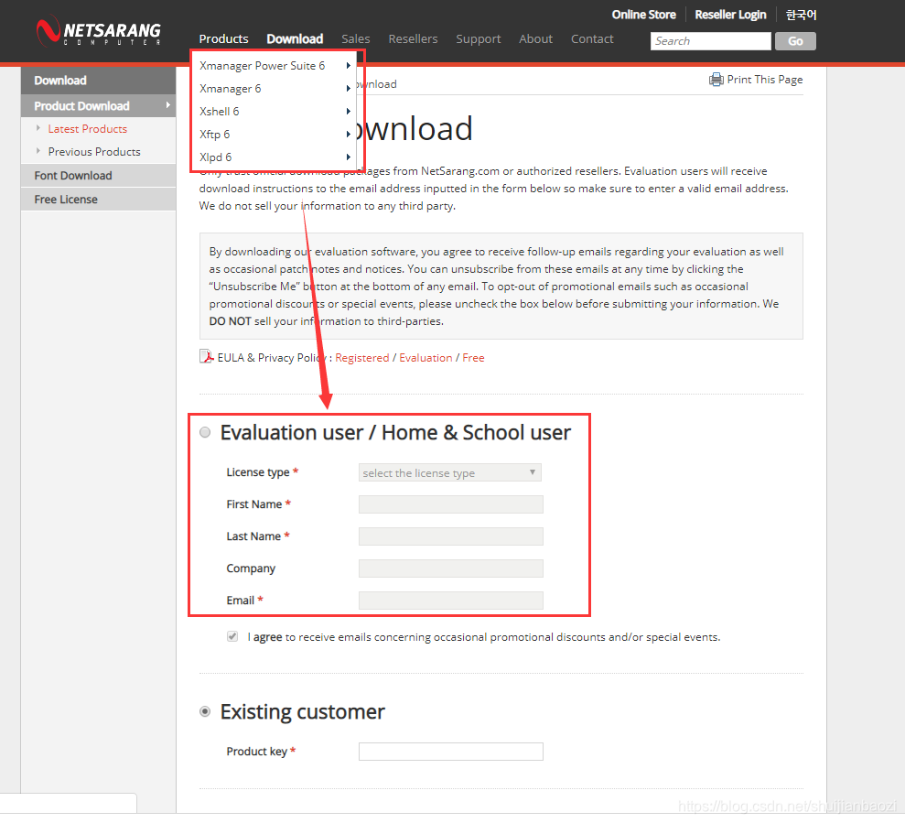Expand the Xmanager Power Suite 6 submenu
This screenshot has width=905, height=823.
tap(275, 66)
